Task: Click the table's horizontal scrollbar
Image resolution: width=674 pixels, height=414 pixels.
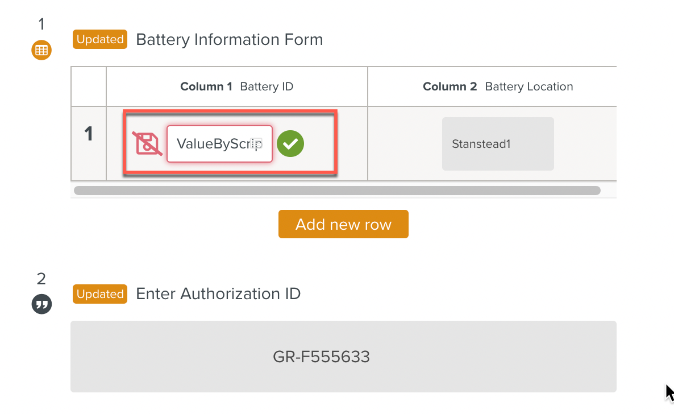Action: [x=337, y=191]
